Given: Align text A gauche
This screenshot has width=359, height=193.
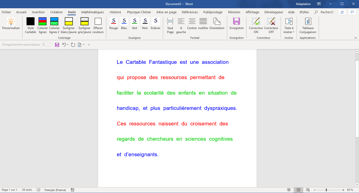Looking at the screenshot, I should (181, 21).
